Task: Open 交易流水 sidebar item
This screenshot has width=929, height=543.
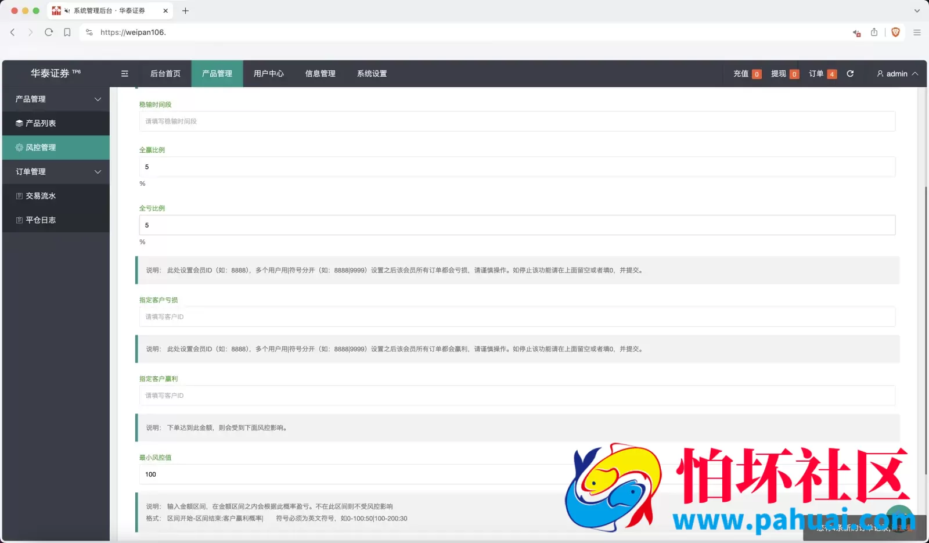Action: [56, 196]
